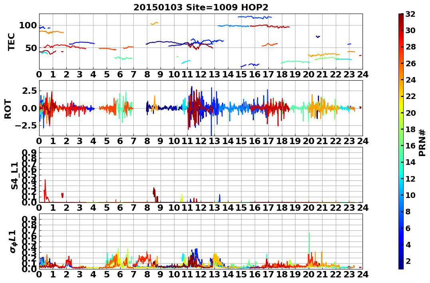Click colorbar tick label "32"
The width and height of the screenshot is (430, 283).
click(410, 14)
